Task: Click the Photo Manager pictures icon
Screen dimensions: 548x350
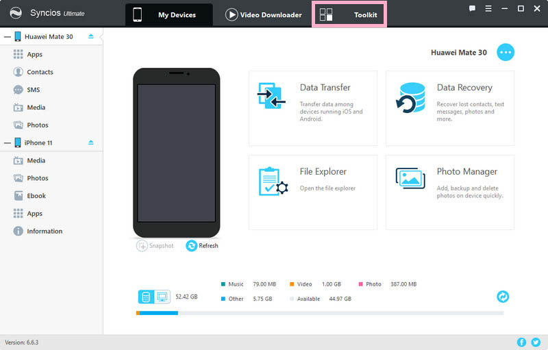Action: [410, 178]
